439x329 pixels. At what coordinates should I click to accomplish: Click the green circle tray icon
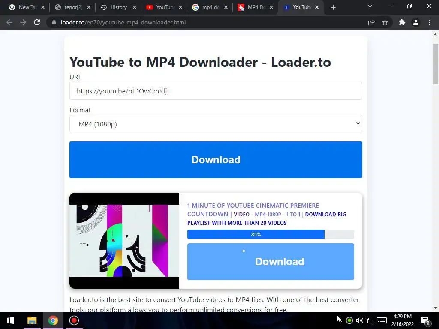click(x=349, y=320)
